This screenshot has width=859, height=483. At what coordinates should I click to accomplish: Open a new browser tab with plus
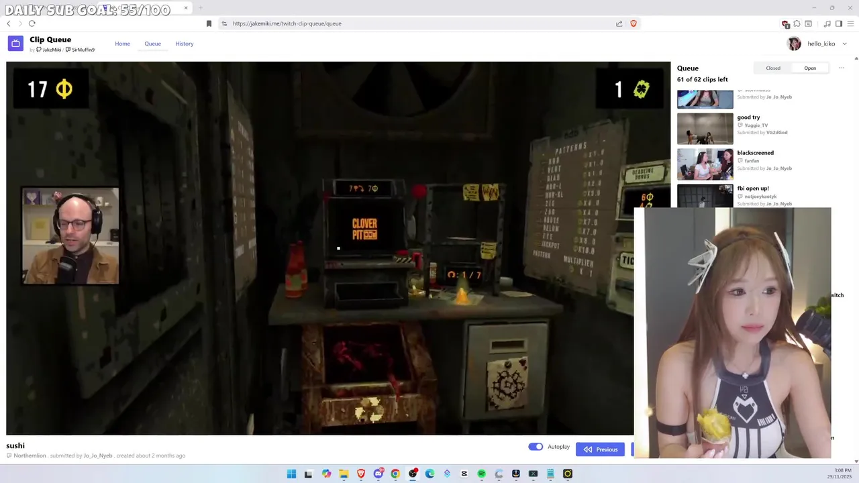(200, 8)
